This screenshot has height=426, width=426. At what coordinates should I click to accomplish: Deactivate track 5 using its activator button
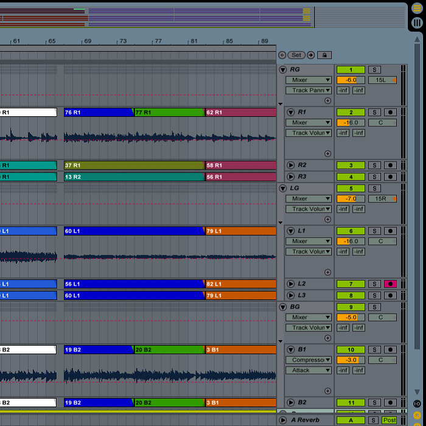tap(351, 189)
